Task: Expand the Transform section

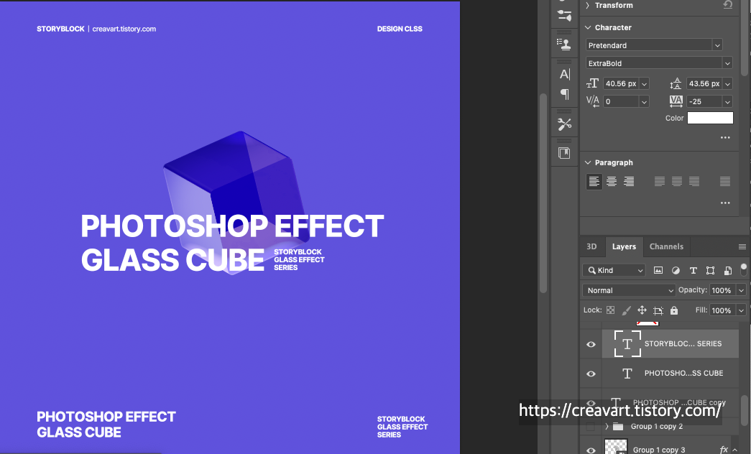Action: coord(588,5)
